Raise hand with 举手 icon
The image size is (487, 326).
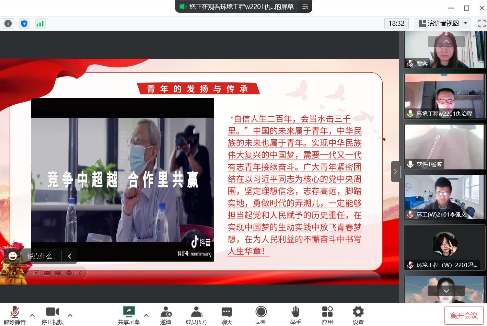pos(295,315)
